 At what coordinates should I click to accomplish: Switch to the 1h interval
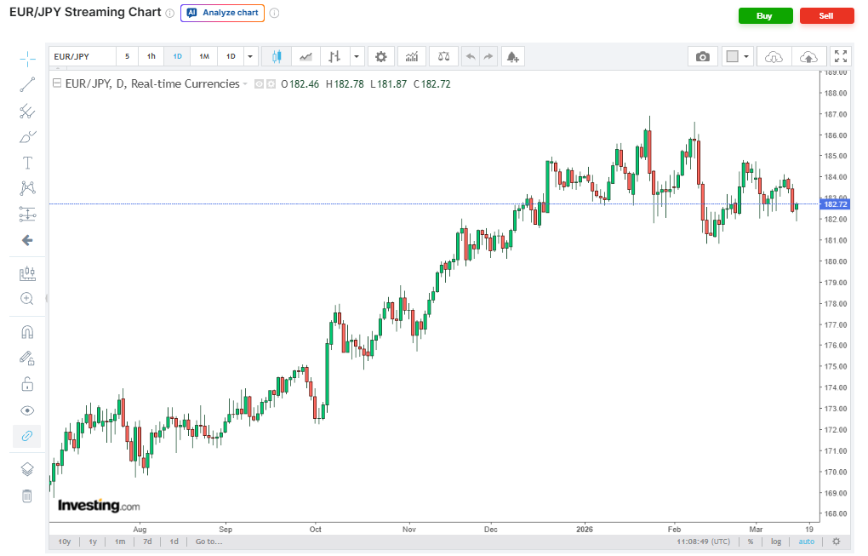(151, 57)
